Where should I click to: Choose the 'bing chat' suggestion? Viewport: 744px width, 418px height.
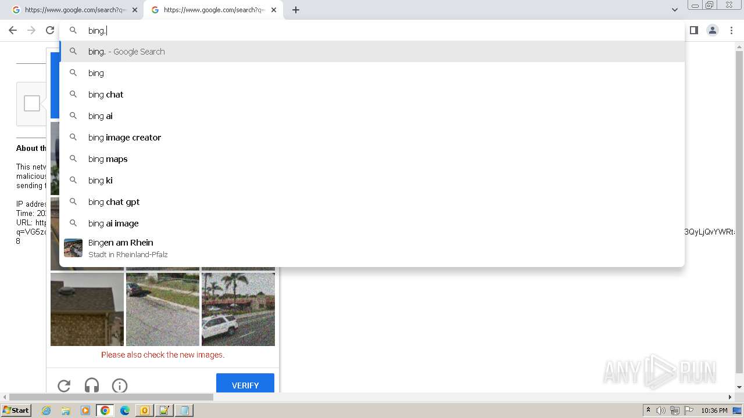pos(372,95)
